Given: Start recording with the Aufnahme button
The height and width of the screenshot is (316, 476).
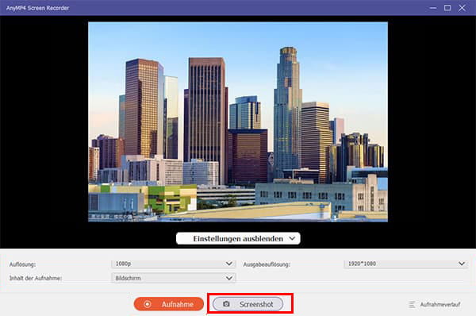Looking at the screenshot, I should coord(169,304).
